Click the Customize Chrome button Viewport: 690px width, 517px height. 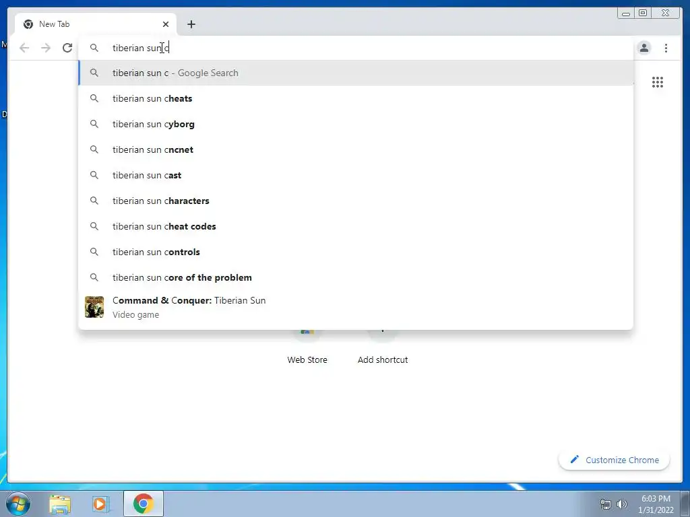(615, 460)
